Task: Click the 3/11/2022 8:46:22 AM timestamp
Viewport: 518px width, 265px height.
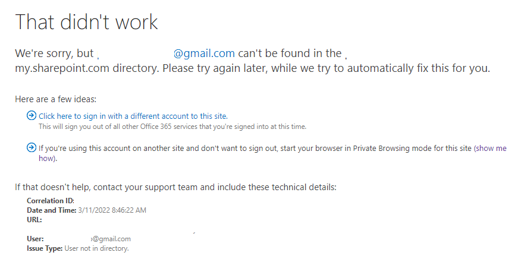Action: 112,210
